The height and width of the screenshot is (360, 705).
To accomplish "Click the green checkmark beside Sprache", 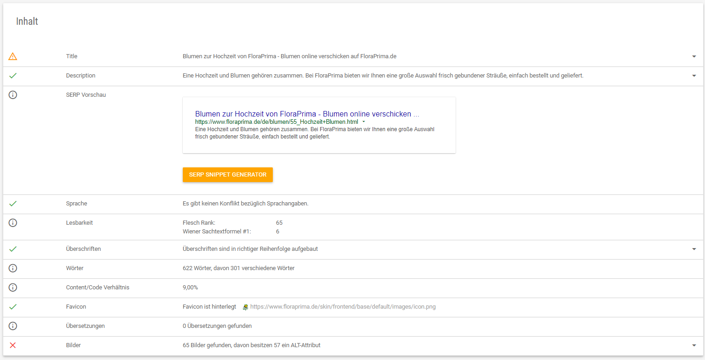I will point(13,204).
